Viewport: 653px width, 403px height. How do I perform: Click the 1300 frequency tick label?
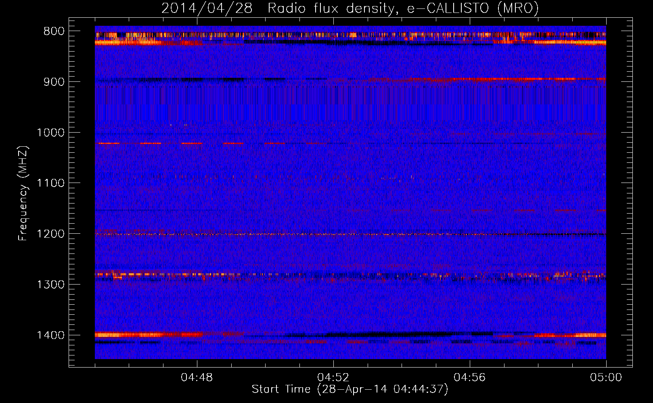[50, 285]
